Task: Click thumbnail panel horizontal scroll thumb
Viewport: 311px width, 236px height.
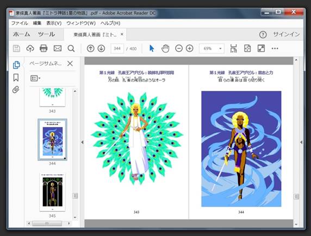Action: click(x=47, y=223)
